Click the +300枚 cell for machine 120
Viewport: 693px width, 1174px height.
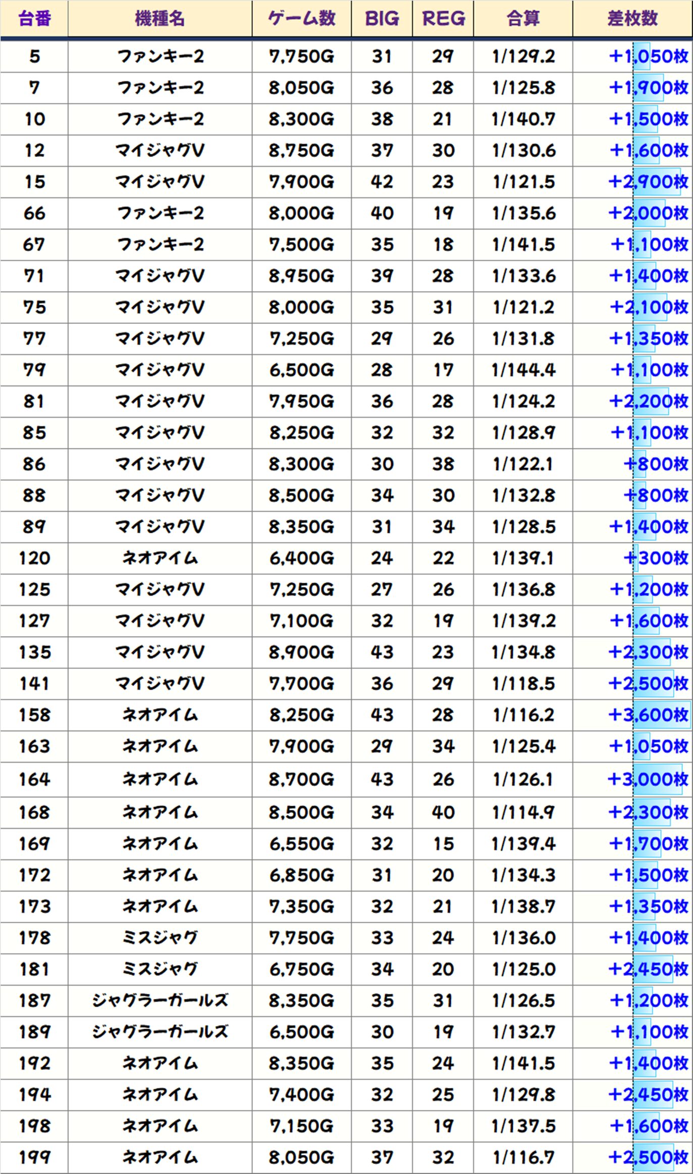pos(655,558)
